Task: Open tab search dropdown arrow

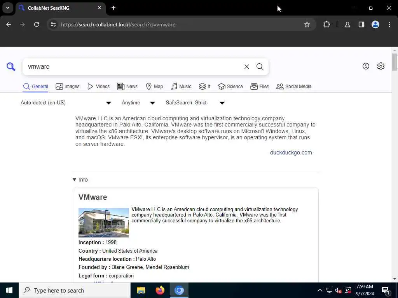Action: pyautogui.click(x=8, y=8)
